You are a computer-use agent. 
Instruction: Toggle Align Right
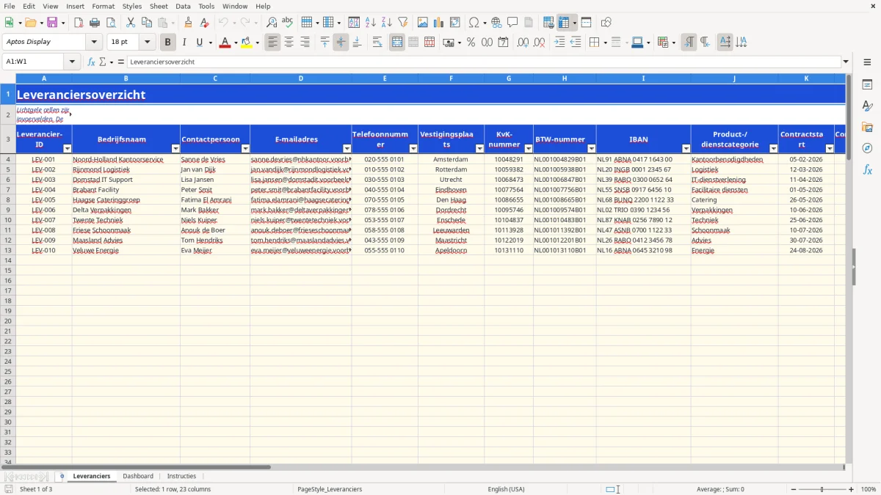click(x=305, y=43)
